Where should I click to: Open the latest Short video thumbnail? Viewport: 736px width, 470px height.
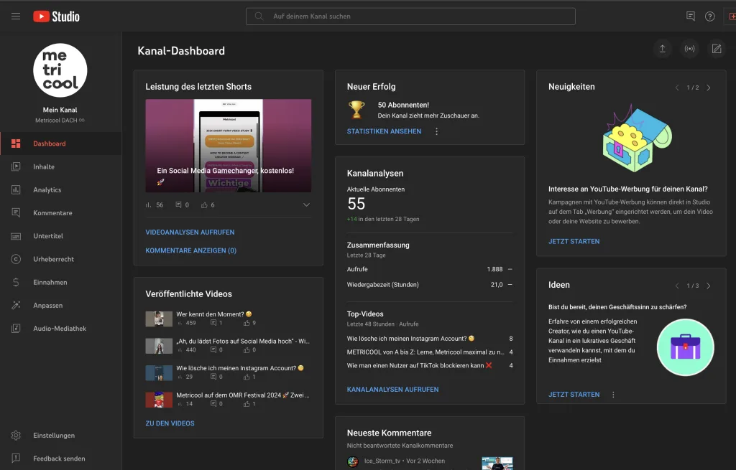pyautogui.click(x=228, y=146)
